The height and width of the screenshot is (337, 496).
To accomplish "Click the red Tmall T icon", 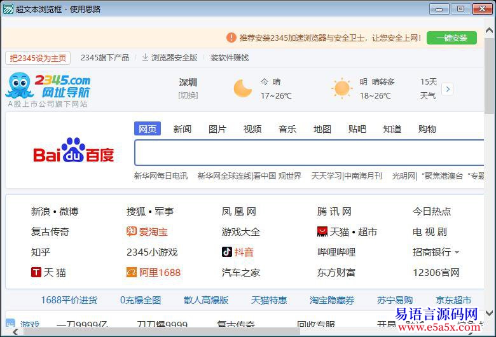I will pos(36,272).
